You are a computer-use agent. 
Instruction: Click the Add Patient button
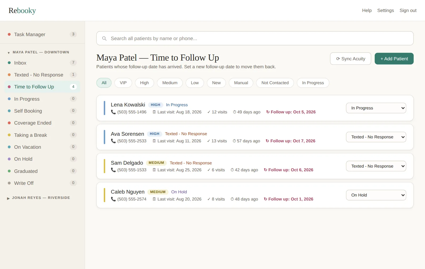394,59
